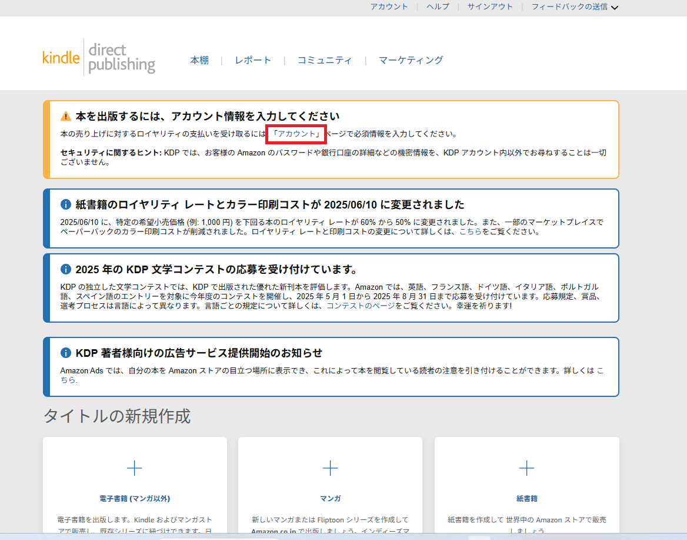
Task: Click the 電子書籍 (マンガ以外) title link
Action: point(135,498)
